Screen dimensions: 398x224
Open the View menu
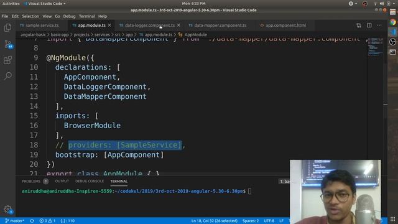pyautogui.click(x=47, y=16)
